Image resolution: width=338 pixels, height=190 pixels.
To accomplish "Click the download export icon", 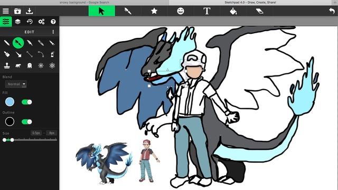I will 30,11.
